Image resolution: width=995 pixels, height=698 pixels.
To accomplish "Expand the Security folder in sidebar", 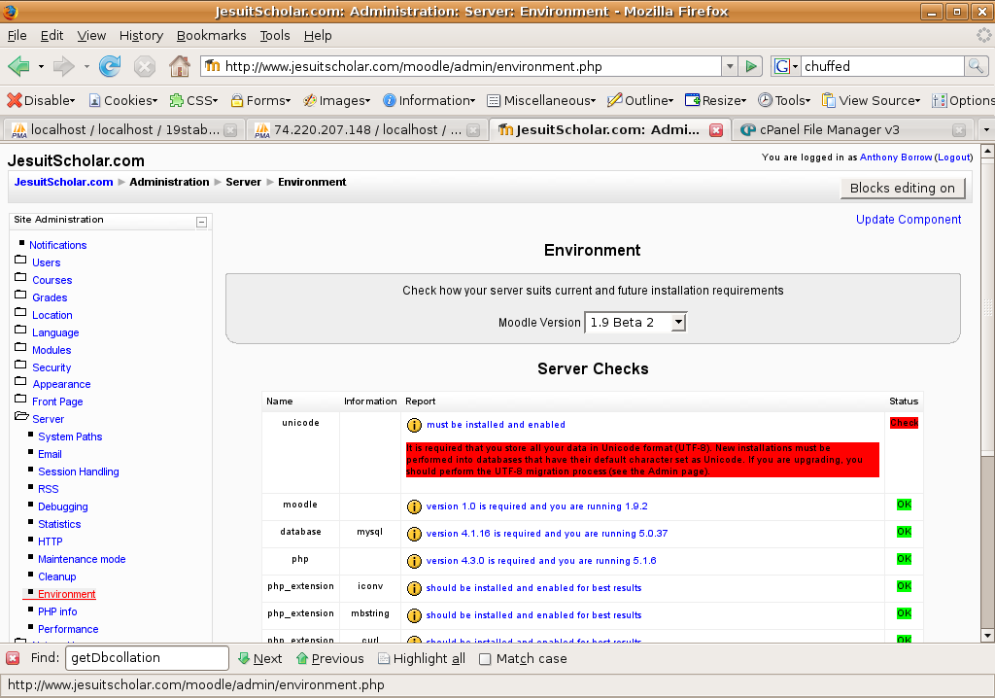I will [21, 366].
